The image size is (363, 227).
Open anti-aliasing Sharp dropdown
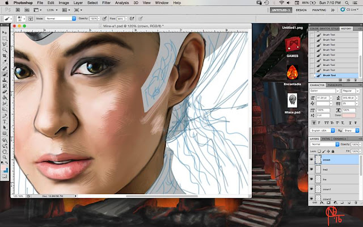(351, 131)
